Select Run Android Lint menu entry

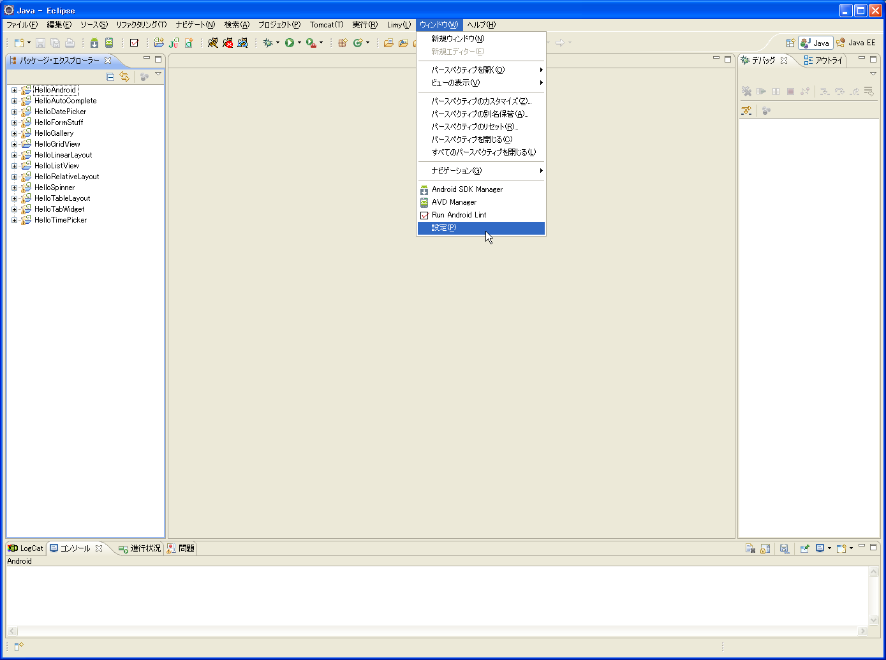click(x=481, y=215)
